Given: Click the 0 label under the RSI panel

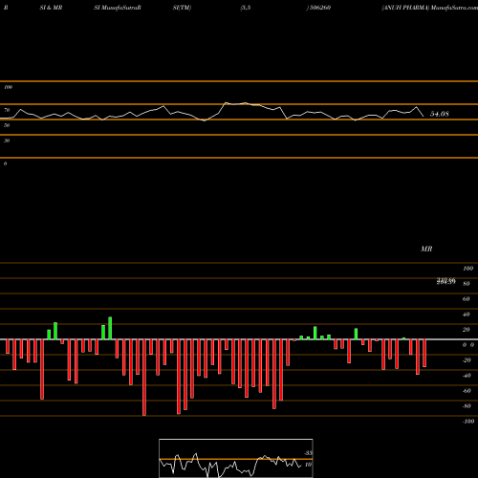Looking at the screenshot, I should [x=5, y=163].
